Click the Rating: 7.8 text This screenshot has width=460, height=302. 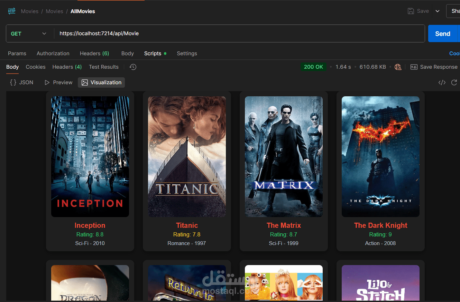[x=187, y=235]
